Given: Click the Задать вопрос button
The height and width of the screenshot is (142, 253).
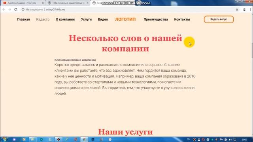Looking at the screenshot, I should pyautogui.click(x=219, y=19).
